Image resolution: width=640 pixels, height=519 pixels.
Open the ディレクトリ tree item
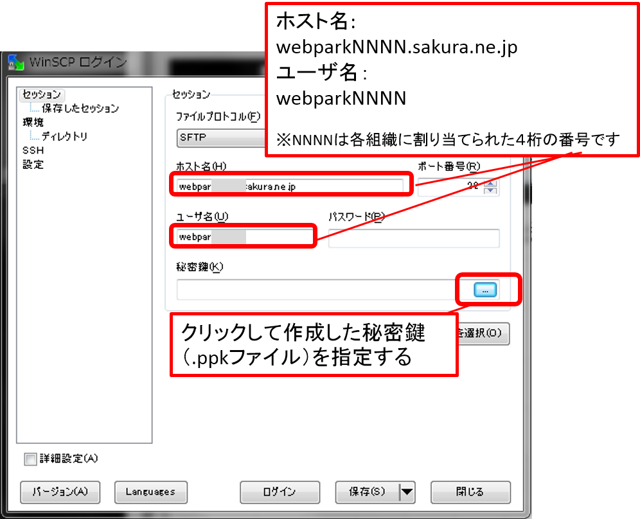64,136
